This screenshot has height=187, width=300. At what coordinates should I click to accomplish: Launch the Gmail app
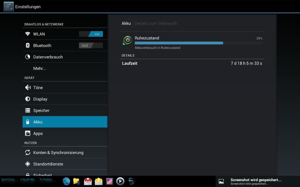(88, 181)
